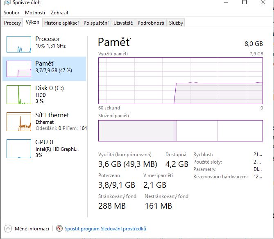Viewport: 274px width, 239px height.
Task: Click the Využití paměti usage graph
Action: click(x=180, y=81)
